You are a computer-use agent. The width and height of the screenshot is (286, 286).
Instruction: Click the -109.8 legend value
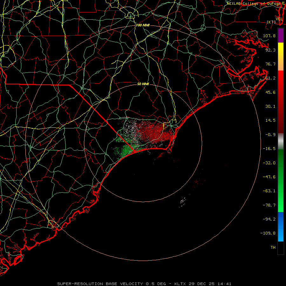tap(268, 233)
